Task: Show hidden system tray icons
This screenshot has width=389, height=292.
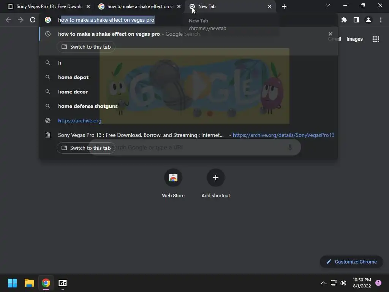Action: 323,283
